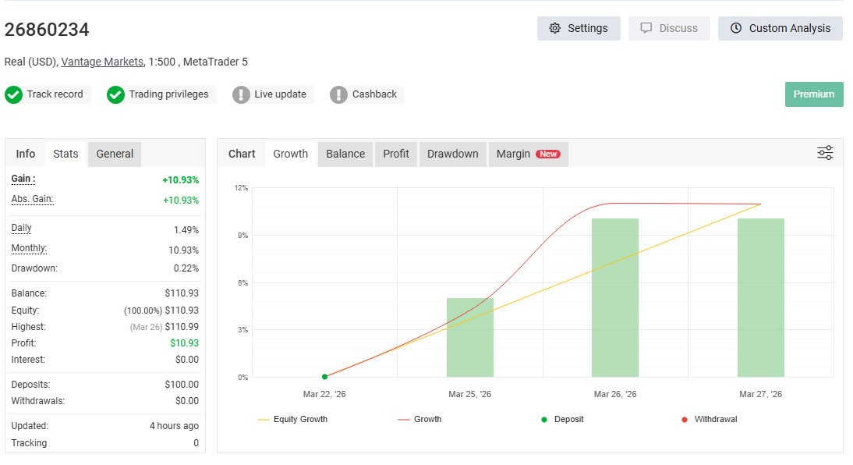Open the Vantage Markets broker link
The width and height of the screenshot is (853, 465).
(x=102, y=62)
